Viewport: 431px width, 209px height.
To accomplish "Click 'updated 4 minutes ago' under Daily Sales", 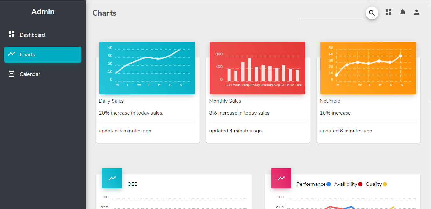I will click(125, 131).
